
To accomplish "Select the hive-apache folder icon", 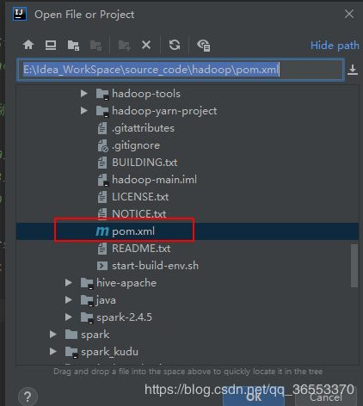I will (x=87, y=283).
